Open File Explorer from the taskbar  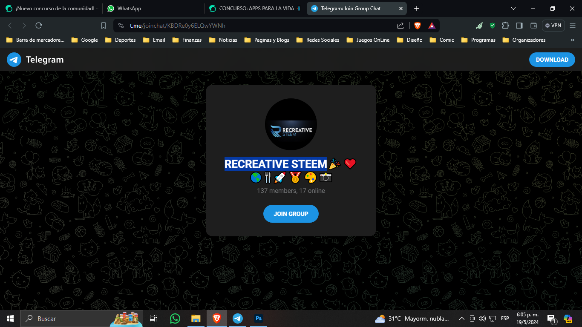[x=196, y=318]
